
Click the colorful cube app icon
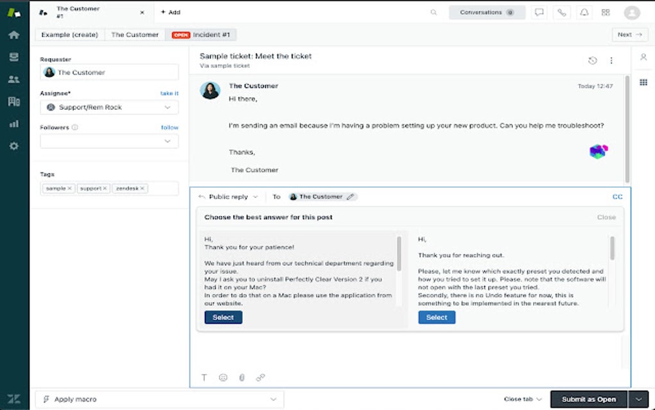(x=598, y=151)
